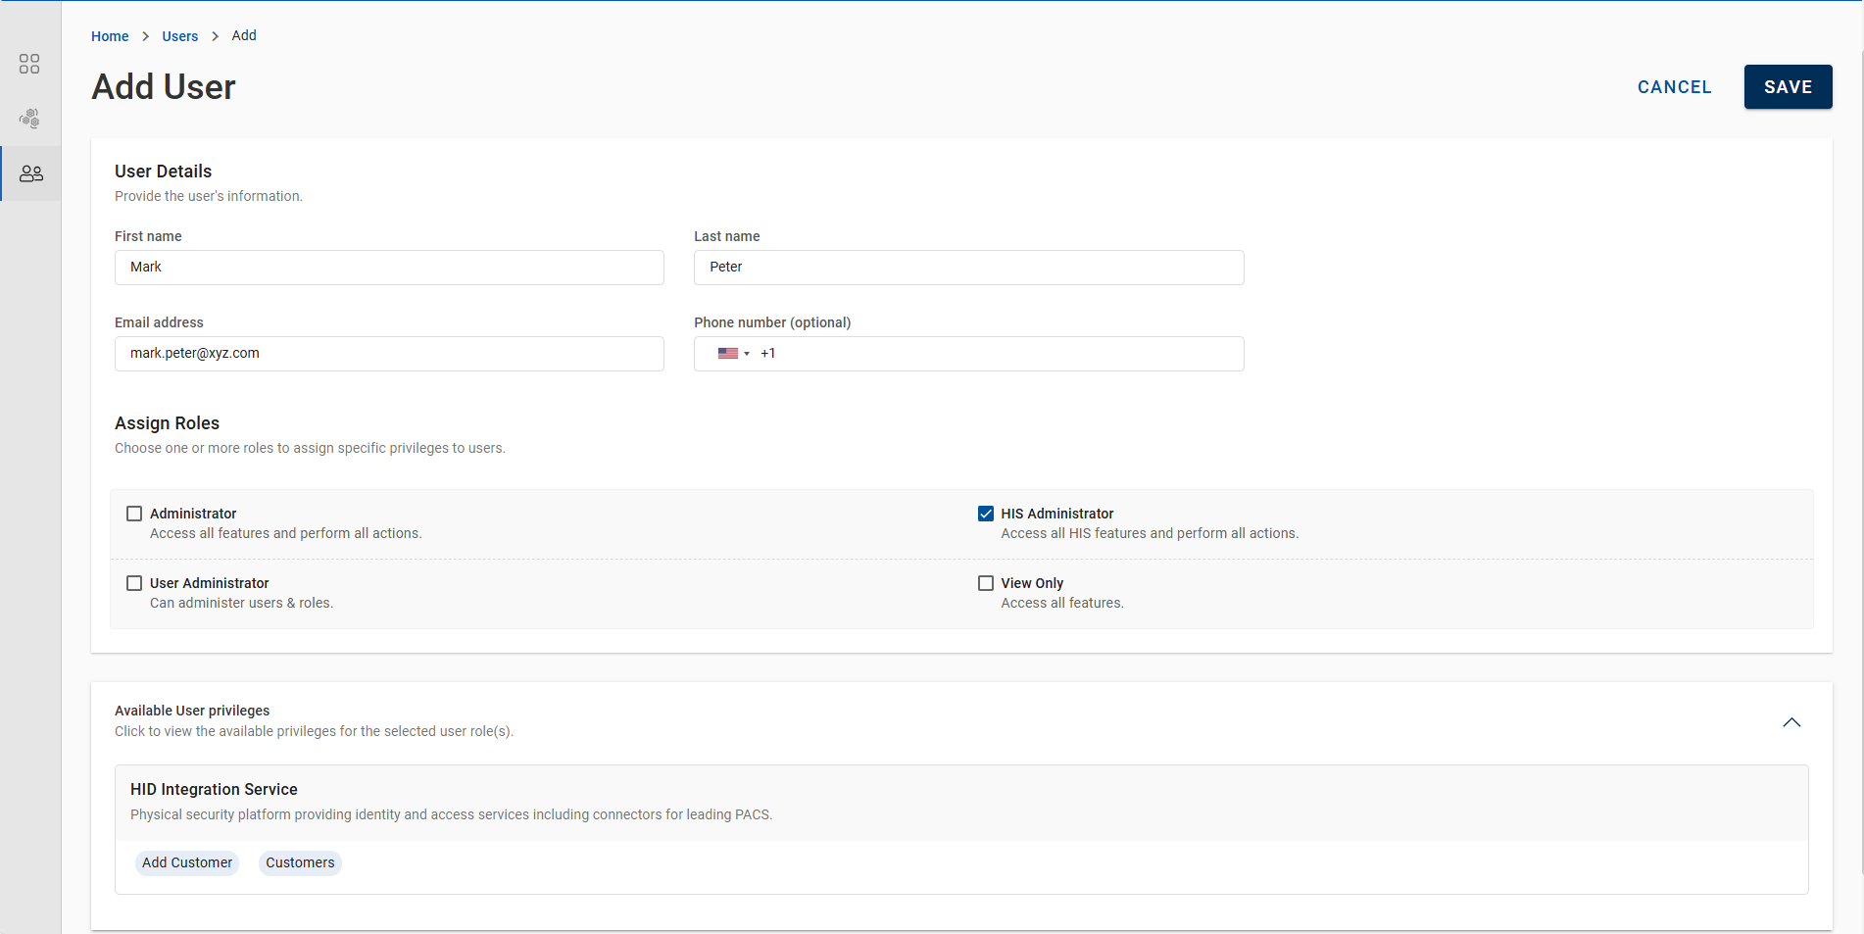Click into the Email address field
This screenshot has height=934, width=1864.
(x=389, y=354)
